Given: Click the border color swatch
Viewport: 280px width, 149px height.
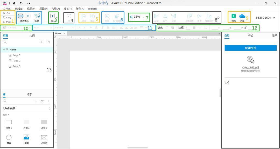Looking at the screenshot, I should [194, 28].
